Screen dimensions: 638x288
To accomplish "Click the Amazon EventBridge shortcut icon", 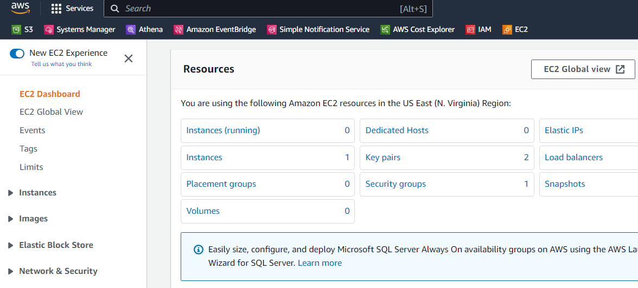I will [178, 29].
